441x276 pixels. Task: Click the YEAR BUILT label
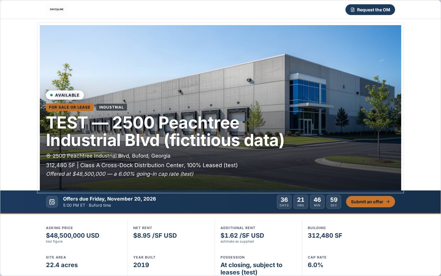144,258
